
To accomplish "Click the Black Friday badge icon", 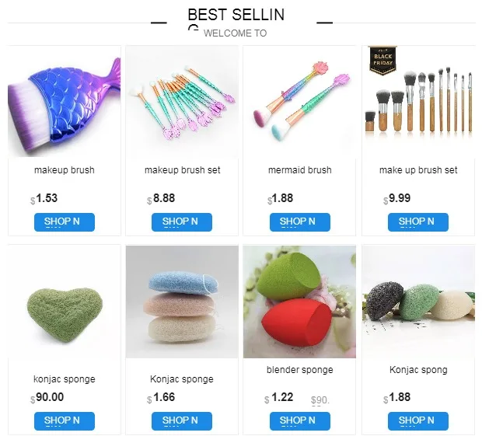I will point(382,61).
